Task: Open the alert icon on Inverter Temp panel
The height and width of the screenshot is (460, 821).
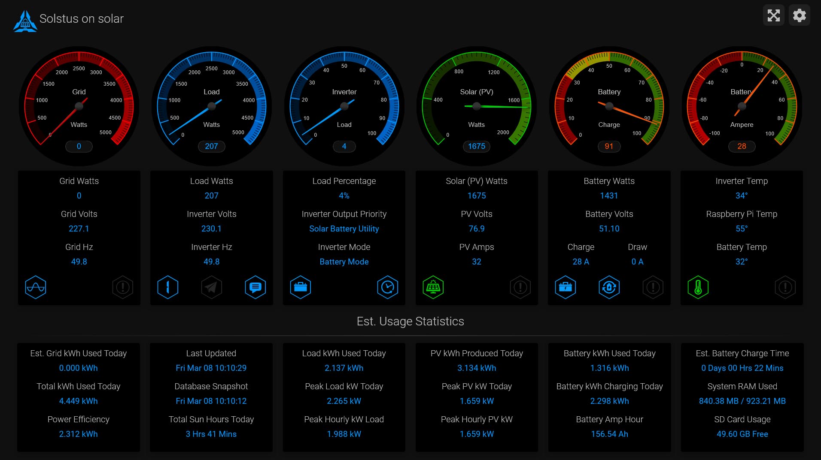Action: pos(785,287)
